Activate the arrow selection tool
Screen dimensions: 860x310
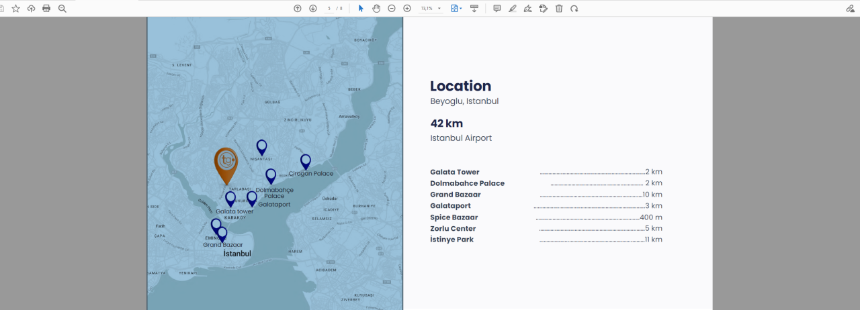361,8
